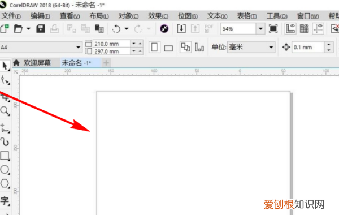Undo the last action

pos(116,29)
